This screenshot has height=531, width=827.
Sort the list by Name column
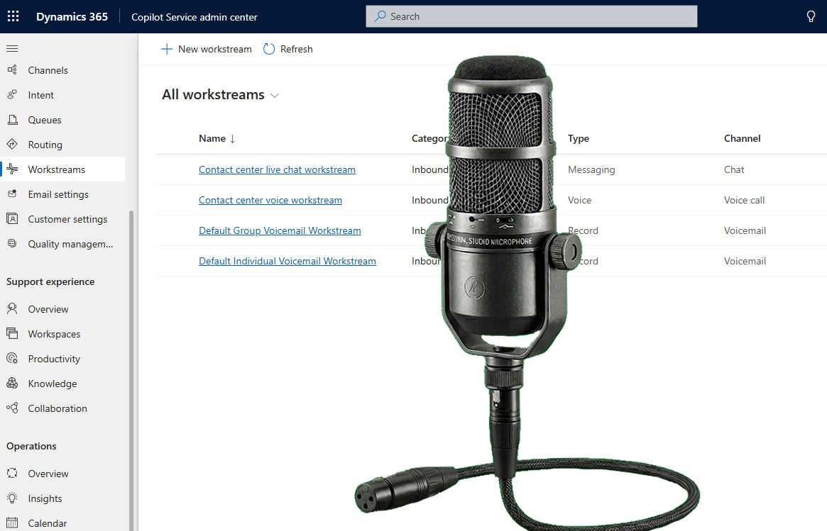pyautogui.click(x=212, y=138)
